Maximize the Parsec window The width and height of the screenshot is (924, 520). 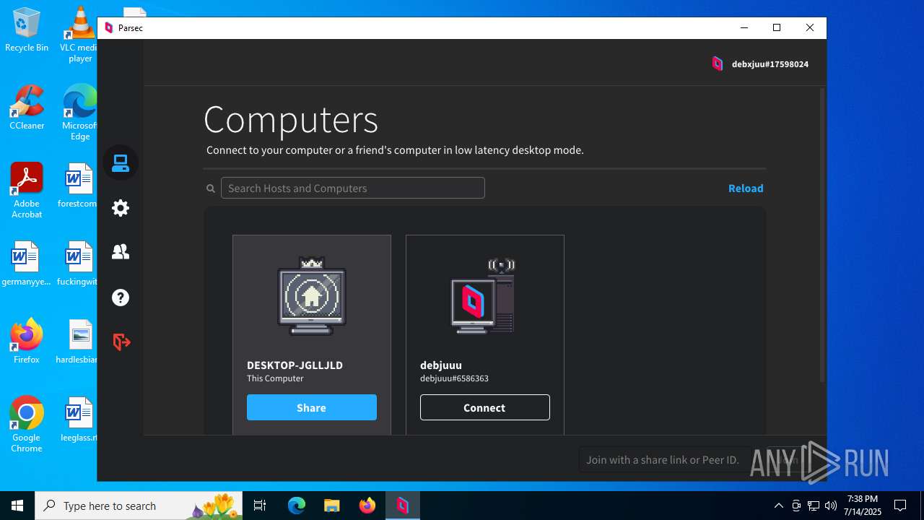tap(777, 27)
